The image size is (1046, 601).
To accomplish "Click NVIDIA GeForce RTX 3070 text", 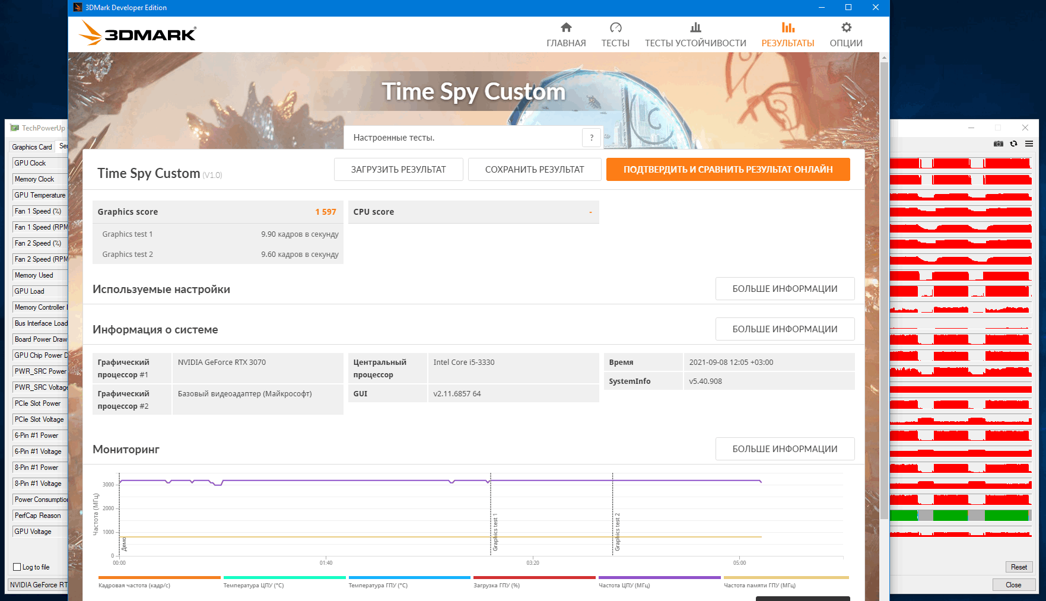I will pyautogui.click(x=222, y=362).
